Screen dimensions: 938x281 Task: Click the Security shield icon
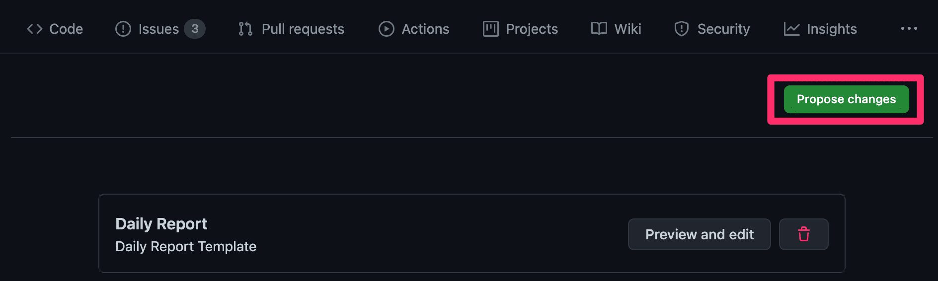point(681,29)
